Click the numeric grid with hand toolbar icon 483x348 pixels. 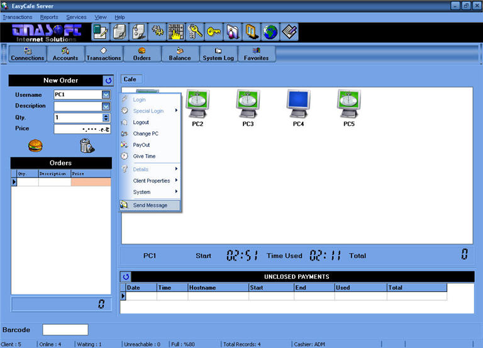176,32
